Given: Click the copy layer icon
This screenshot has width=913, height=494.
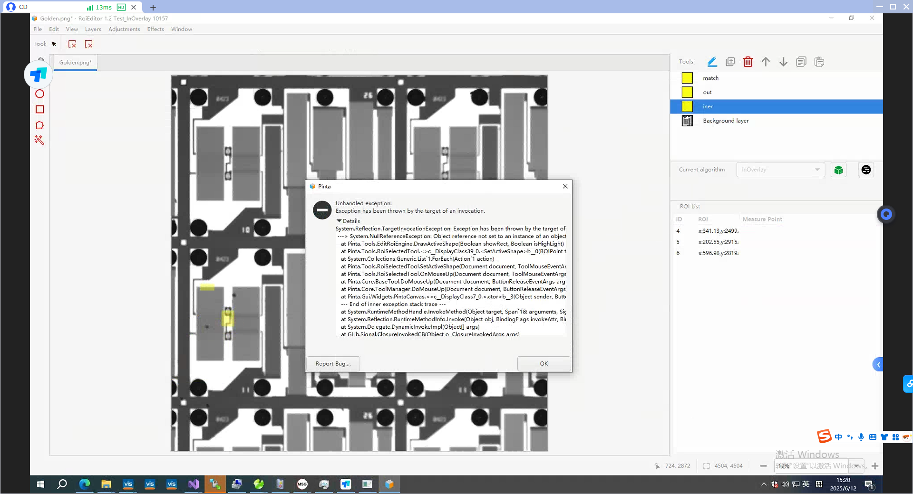Looking at the screenshot, I should click(x=801, y=62).
